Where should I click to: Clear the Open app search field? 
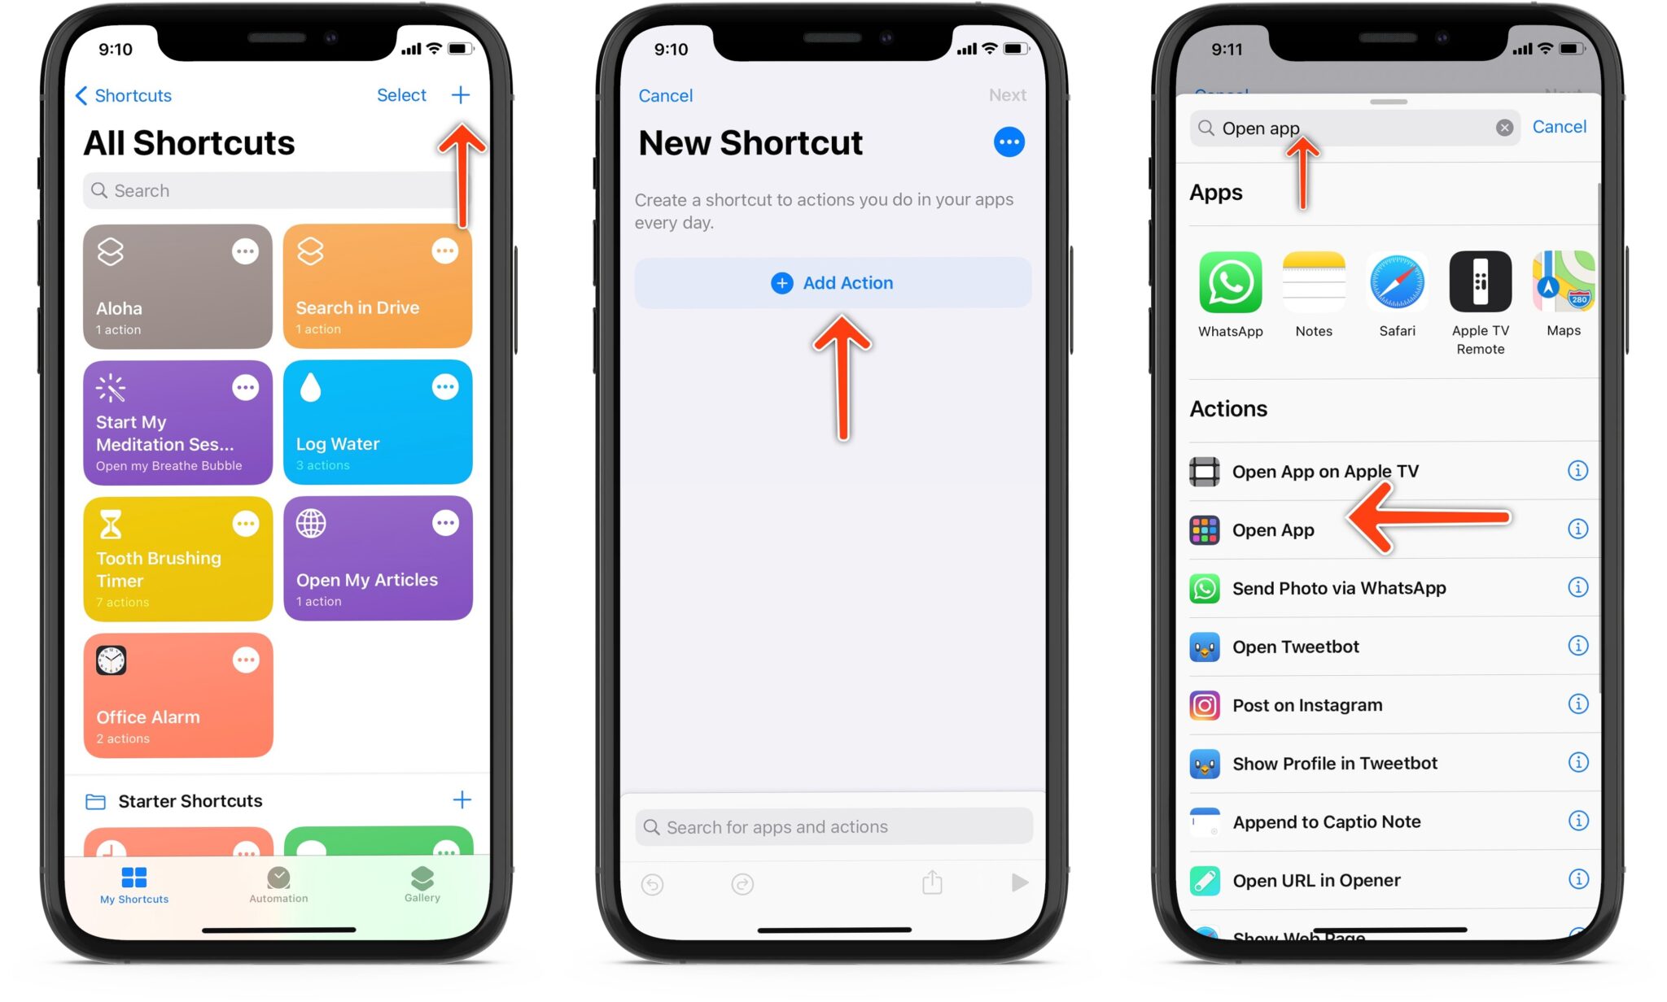pyautogui.click(x=1503, y=128)
